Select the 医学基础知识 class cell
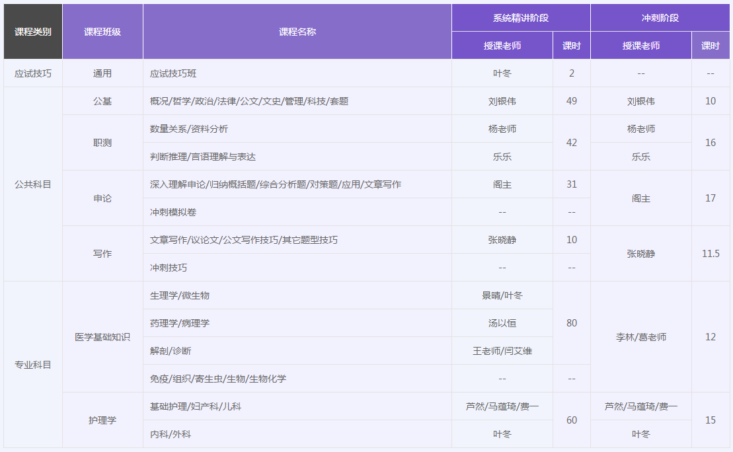Screen dimensions: 733x452 tap(102, 337)
